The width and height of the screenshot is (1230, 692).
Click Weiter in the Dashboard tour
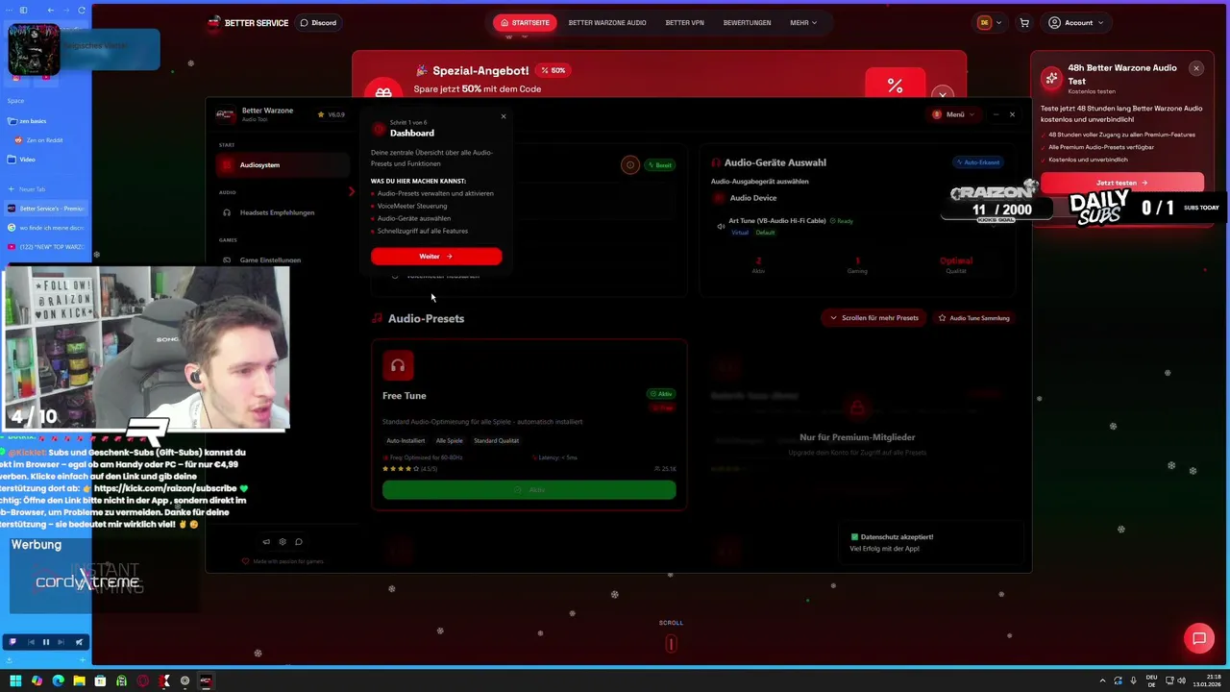[436, 257]
